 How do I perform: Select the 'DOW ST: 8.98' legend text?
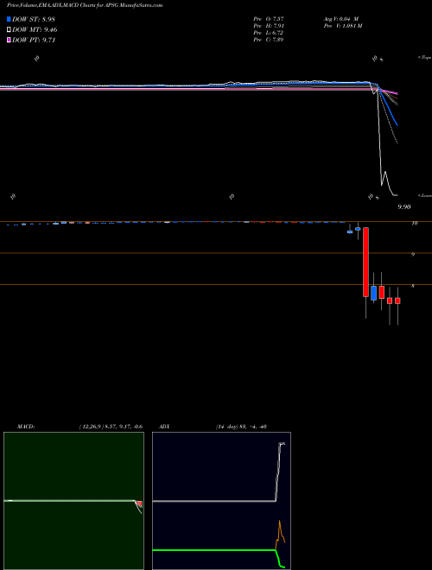(x=34, y=19)
